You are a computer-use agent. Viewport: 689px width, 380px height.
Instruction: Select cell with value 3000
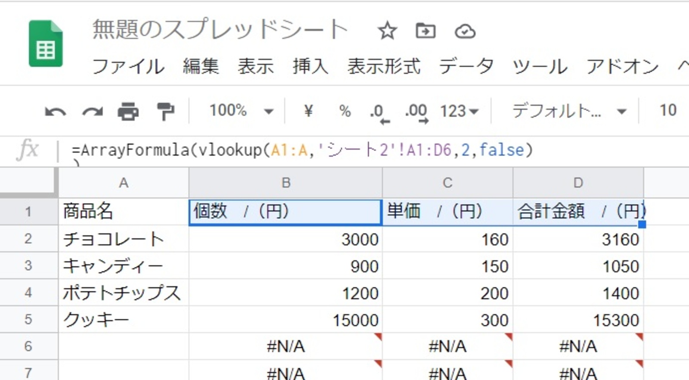286,239
